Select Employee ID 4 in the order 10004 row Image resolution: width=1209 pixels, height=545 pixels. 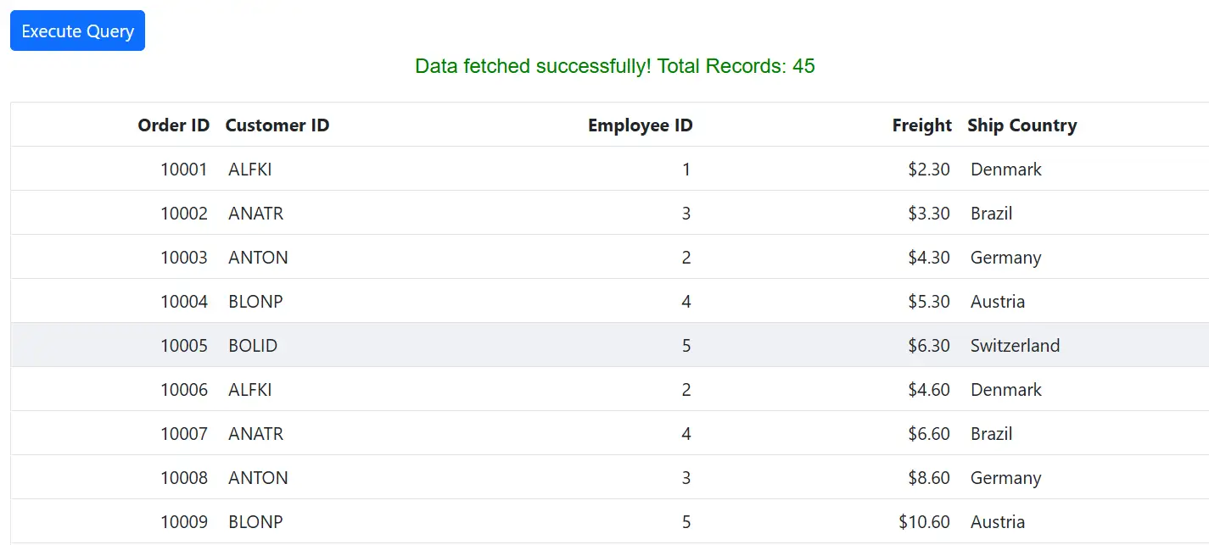pos(686,302)
